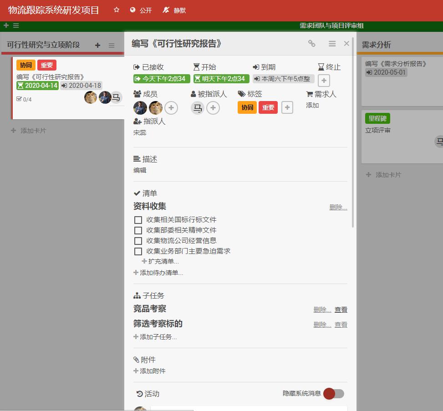Click 添加卡片 under 需求分析 list
The image size is (443, 411).
383,175
